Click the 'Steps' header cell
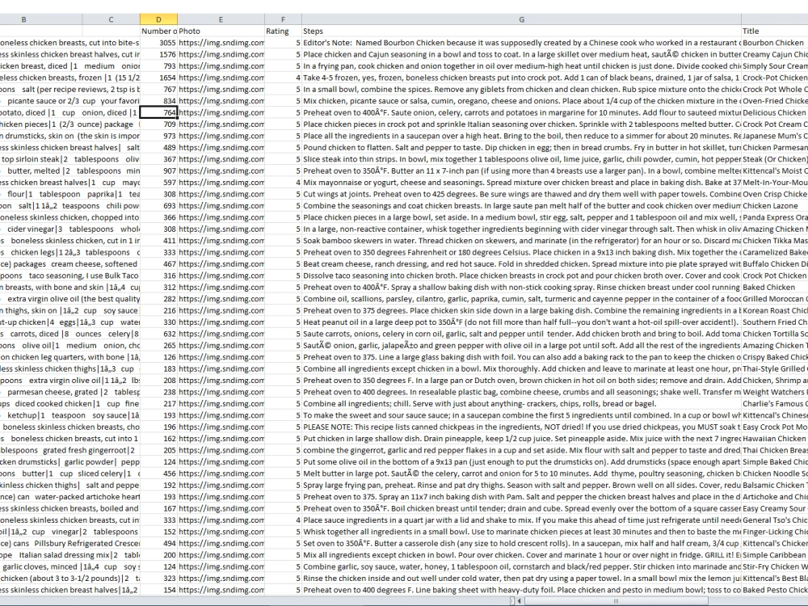 [x=521, y=31]
